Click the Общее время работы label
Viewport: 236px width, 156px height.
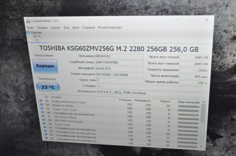click(x=161, y=82)
